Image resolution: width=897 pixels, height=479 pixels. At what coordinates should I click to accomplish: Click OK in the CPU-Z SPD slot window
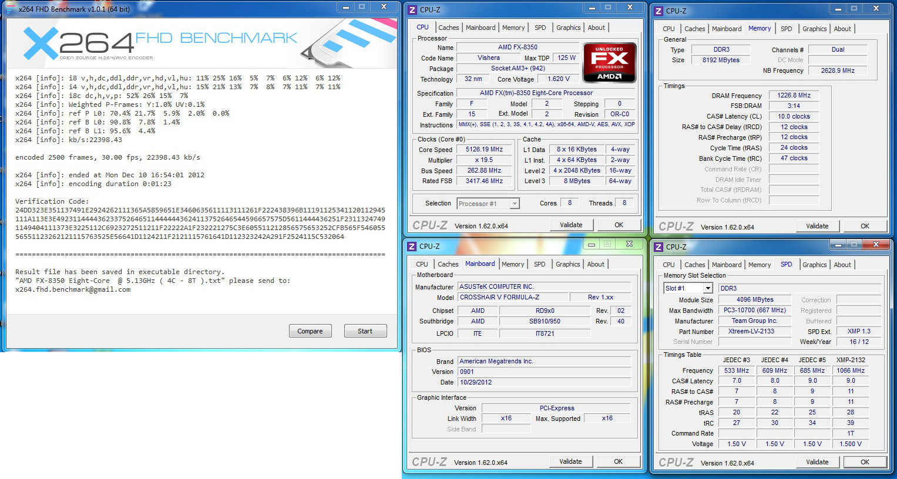[865, 462]
